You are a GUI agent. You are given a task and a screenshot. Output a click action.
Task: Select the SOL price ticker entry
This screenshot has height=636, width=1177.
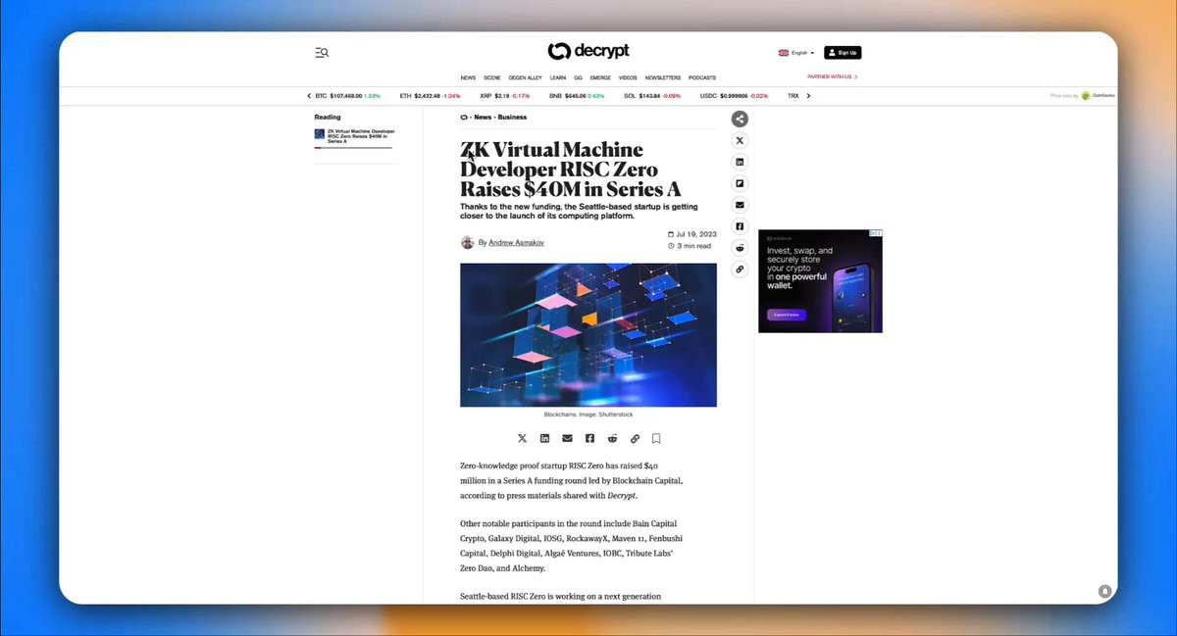(x=652, y=96)
